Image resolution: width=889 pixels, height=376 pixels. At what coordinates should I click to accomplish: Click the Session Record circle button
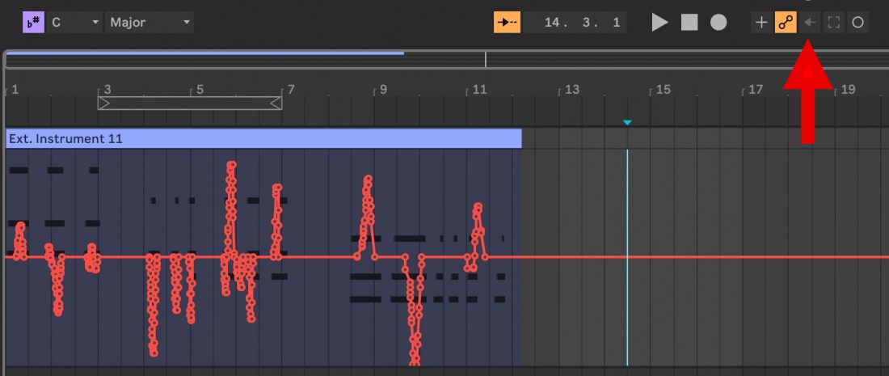click(x=857, y=22)
